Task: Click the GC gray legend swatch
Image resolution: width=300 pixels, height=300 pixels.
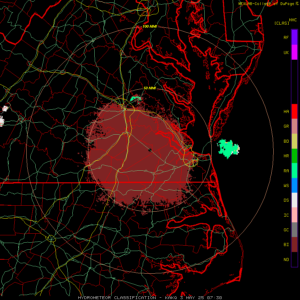Action: coord(294,230)
